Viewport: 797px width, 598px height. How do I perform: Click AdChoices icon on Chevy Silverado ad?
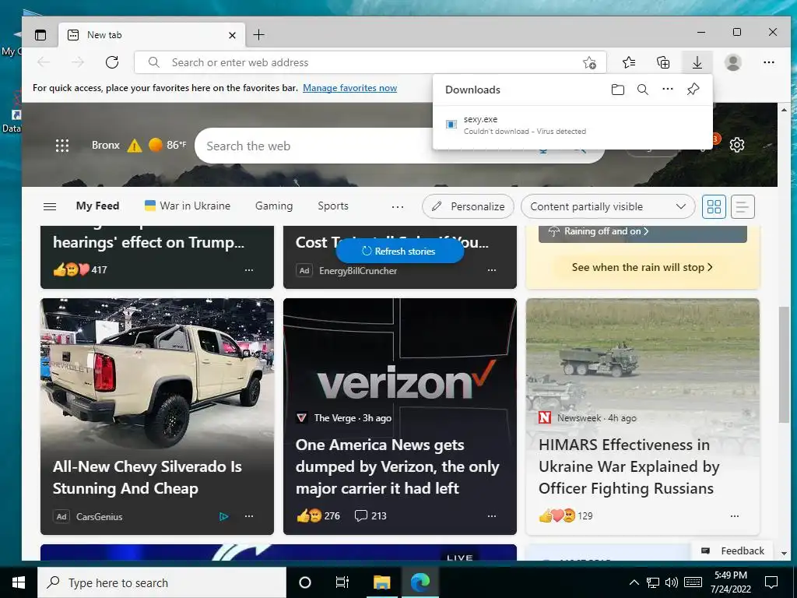(223, 517)
